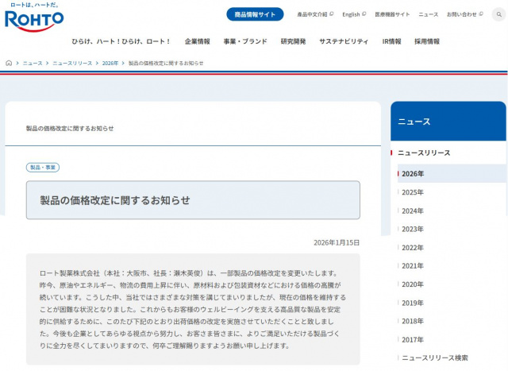Open the 事業・ブランド menu

(x=244, y=41)
